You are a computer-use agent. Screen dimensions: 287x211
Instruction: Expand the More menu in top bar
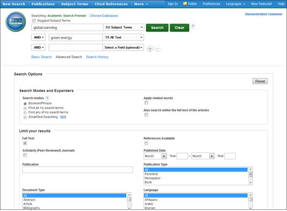(x=141, y=4)
